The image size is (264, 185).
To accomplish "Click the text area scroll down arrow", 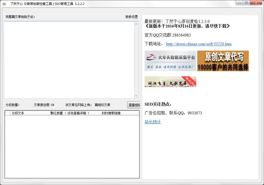I will (136, 96).
